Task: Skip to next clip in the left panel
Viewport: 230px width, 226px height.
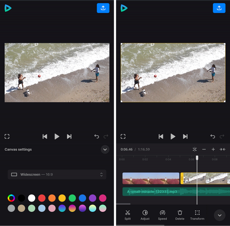Action: [69, 136]
